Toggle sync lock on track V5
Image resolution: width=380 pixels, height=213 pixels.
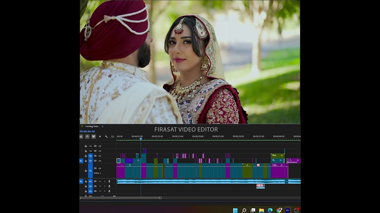(x=95, y=146)
